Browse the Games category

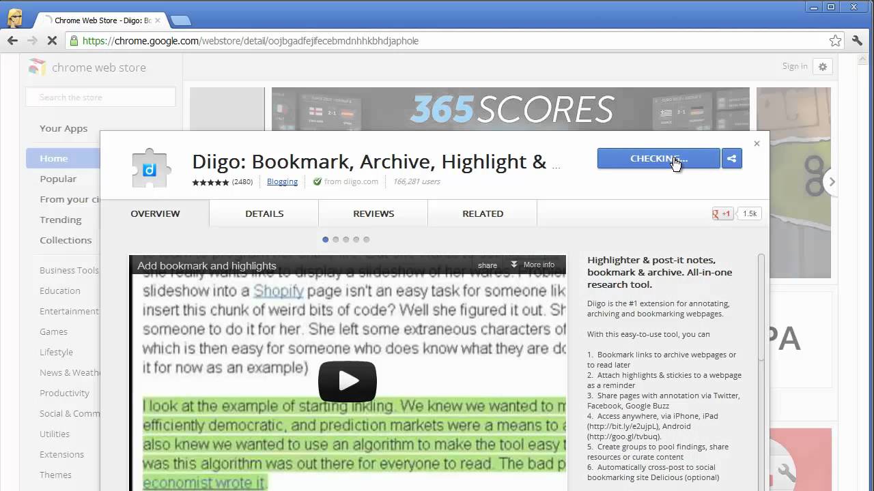[x=53, y=331]
